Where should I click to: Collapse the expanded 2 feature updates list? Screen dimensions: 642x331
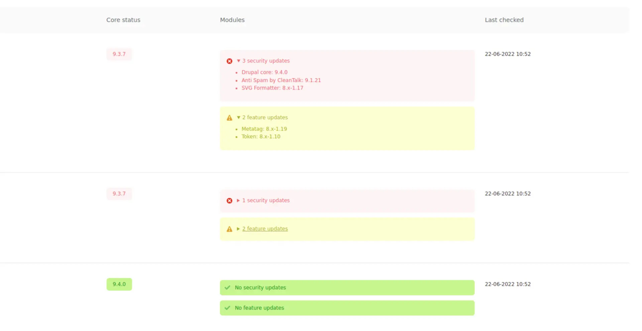point(238,118)
